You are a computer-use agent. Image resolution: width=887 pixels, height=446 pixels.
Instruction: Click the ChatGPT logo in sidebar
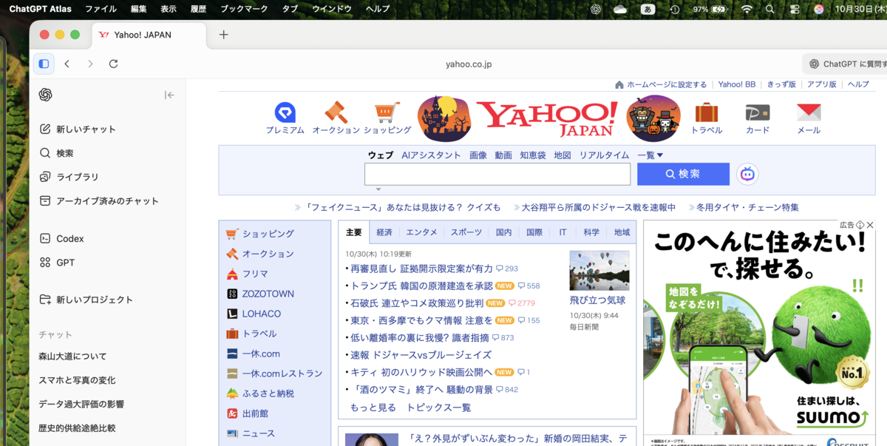coord(45,95)
